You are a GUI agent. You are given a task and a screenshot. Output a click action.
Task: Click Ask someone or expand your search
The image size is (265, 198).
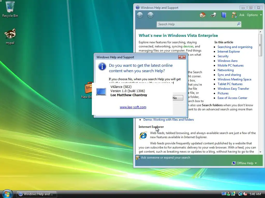click(x=165, y=158)
